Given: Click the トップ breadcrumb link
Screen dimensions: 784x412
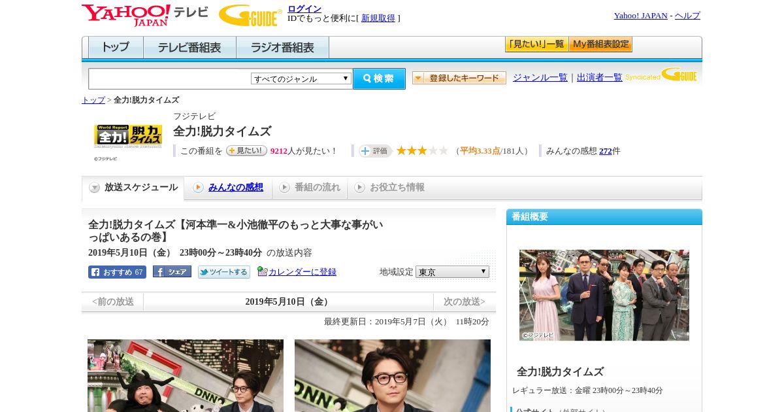Looking at the screenshot, I should pyautogui.click(x=93, y=100).
